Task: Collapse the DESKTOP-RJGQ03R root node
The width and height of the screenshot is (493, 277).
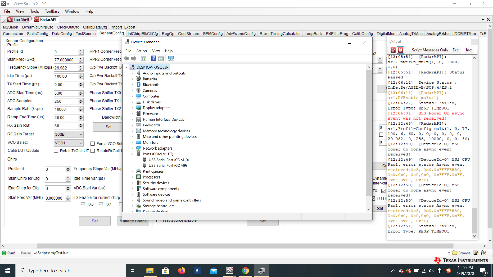Action: 126,67
